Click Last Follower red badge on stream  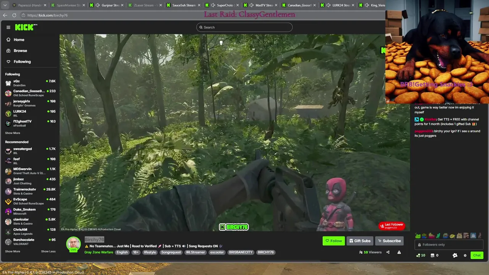[x=391, y=226]
